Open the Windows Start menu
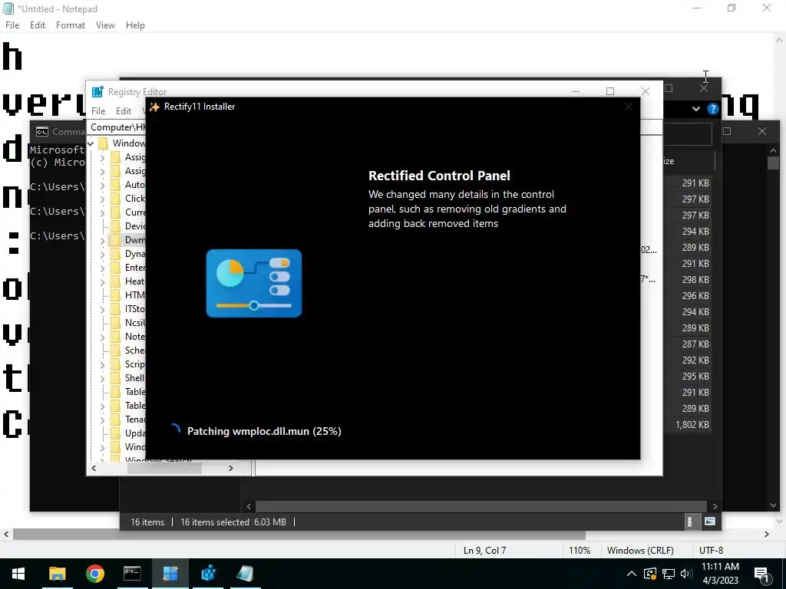Viewport: 786px width, 589px height. tap(18, 574)
